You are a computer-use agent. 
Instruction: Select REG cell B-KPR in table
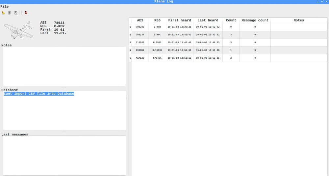coord(157,27)
